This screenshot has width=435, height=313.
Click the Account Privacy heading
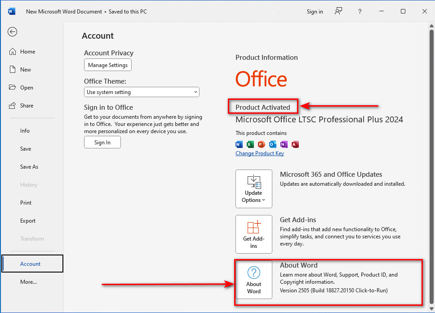click(109, 53)
